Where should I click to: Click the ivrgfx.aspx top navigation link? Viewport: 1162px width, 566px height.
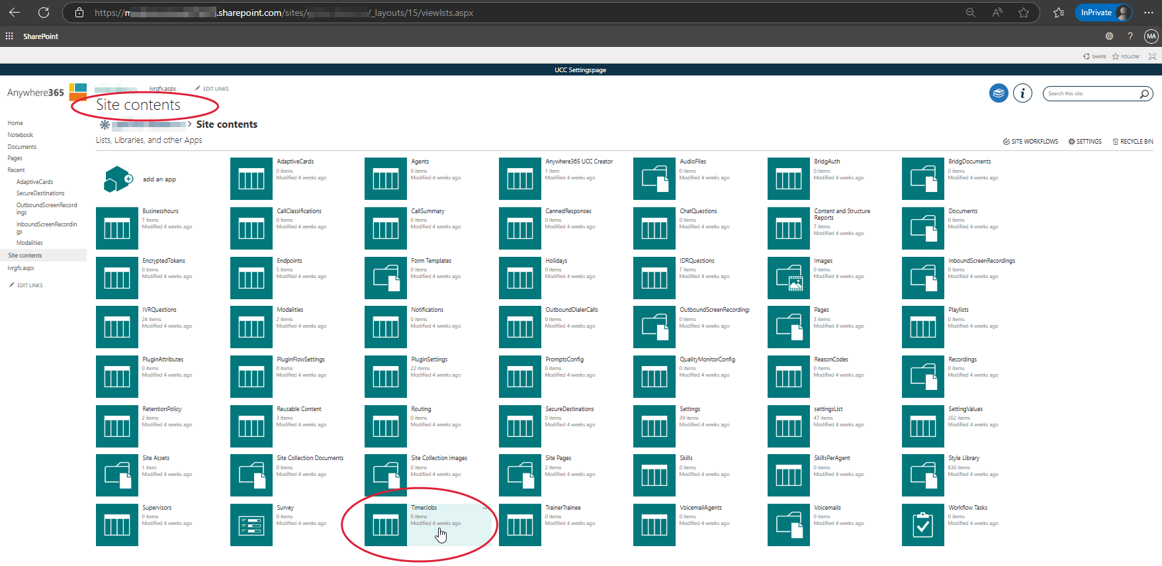point(163,89)
